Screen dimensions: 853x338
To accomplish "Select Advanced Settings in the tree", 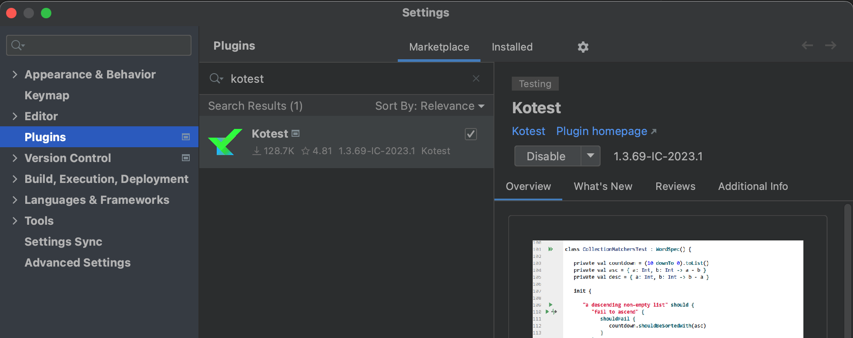I will pyautogui.click(x=77, y=263).
